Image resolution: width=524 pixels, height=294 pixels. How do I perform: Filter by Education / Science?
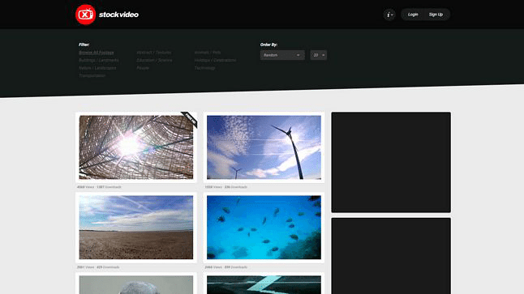coord(154,60)
